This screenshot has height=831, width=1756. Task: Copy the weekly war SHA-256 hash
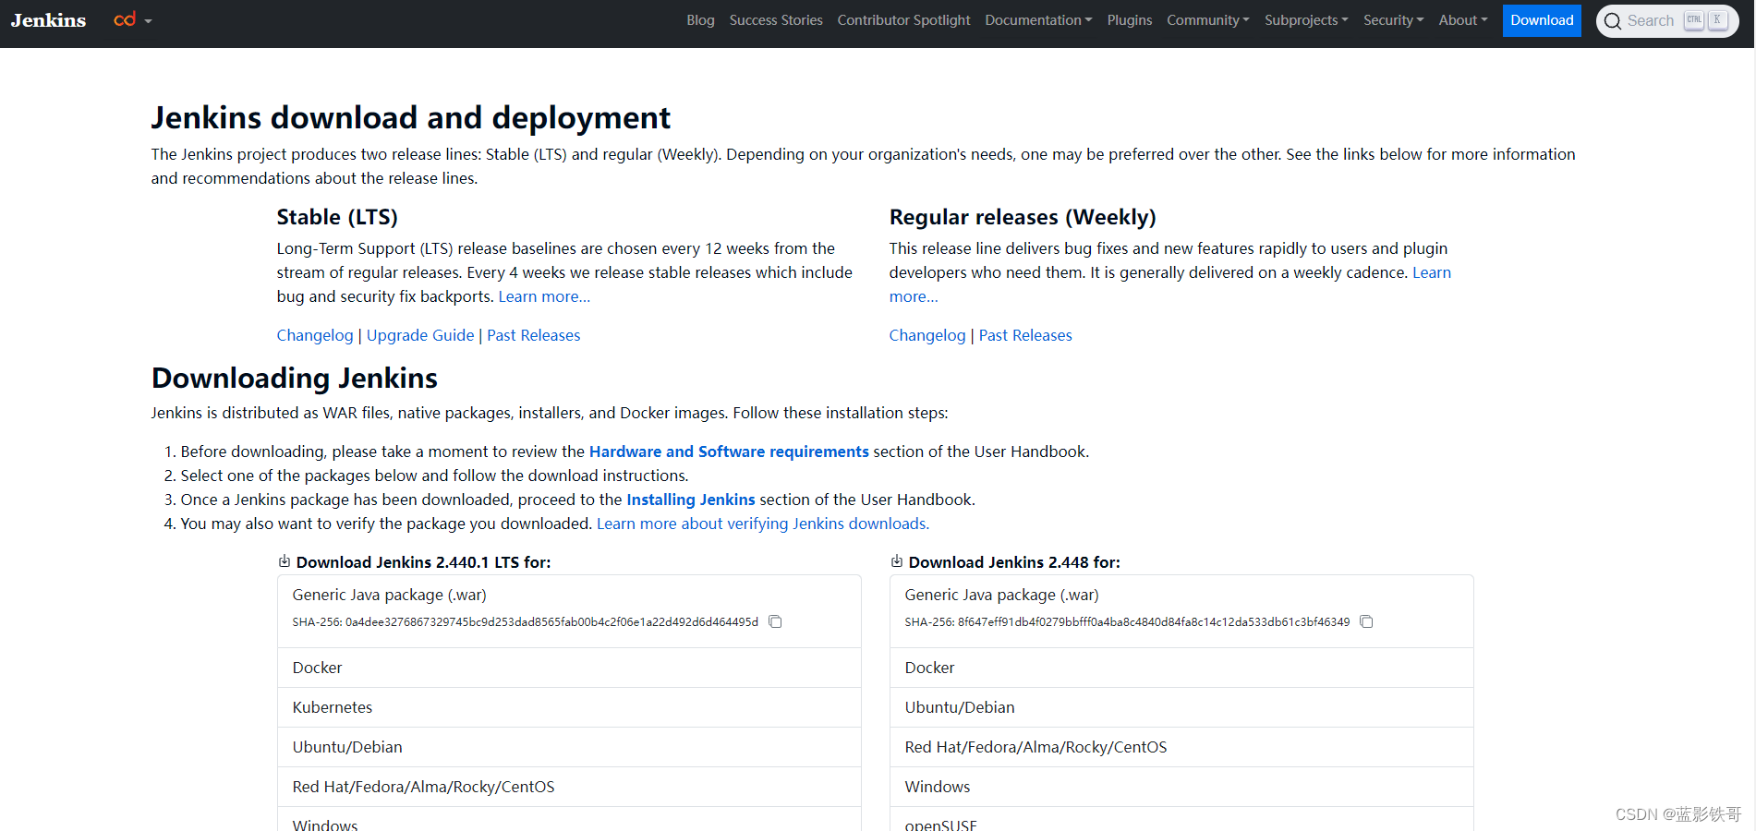pyautogui.click(x=1367, y=622)
